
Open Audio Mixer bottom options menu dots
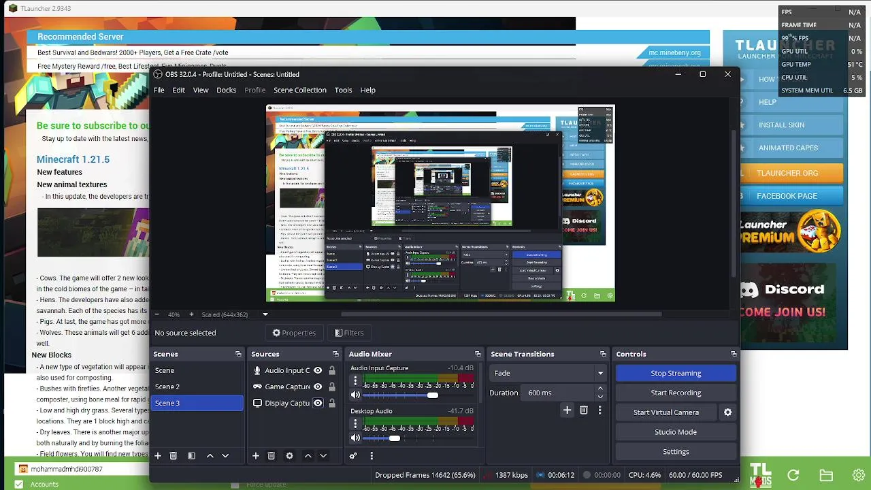tap(372, 456)
